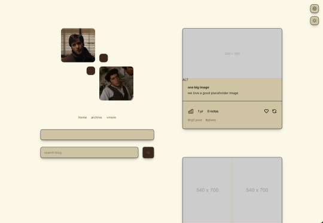Click the bar-chart icon beside 1 yr

191,112
